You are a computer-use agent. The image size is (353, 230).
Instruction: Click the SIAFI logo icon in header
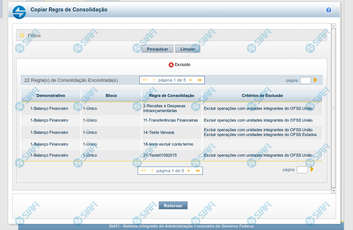point(19,12)
